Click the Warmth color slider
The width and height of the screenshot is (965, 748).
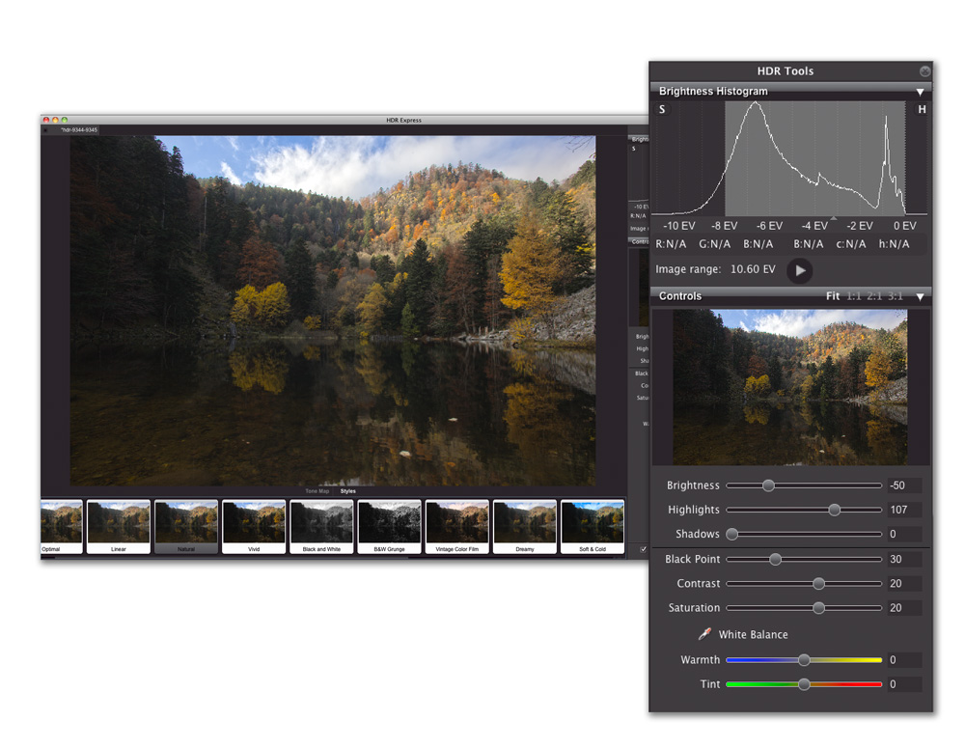pos(804,660)
